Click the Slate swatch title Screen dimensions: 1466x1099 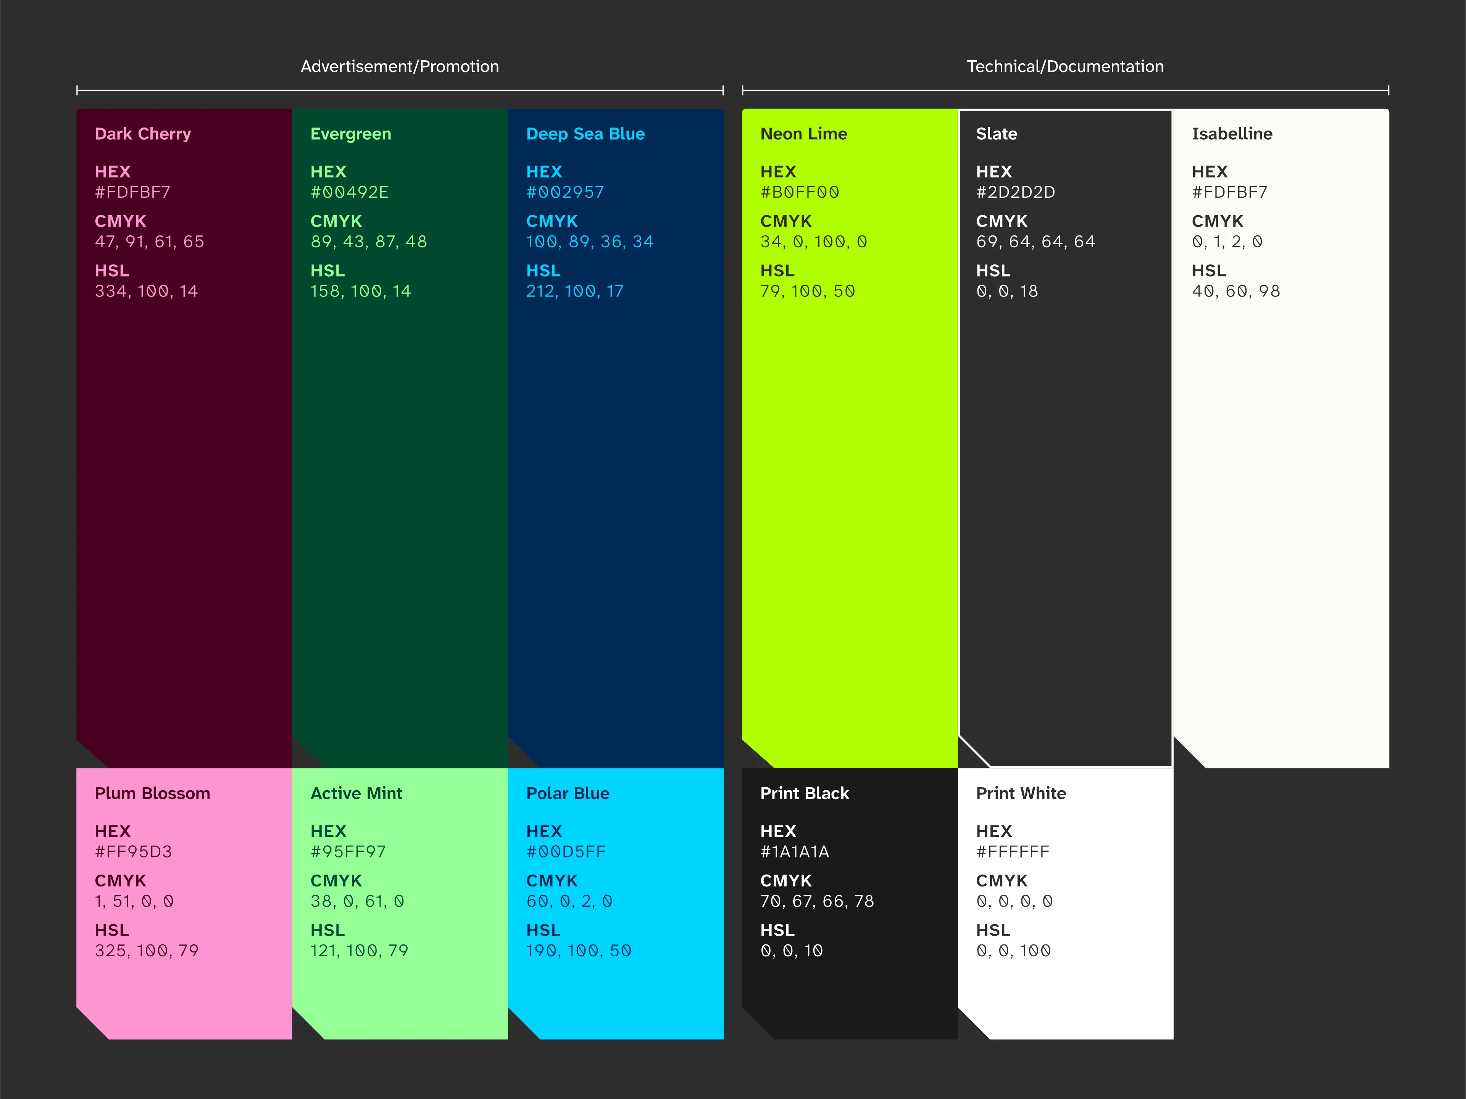996,134
